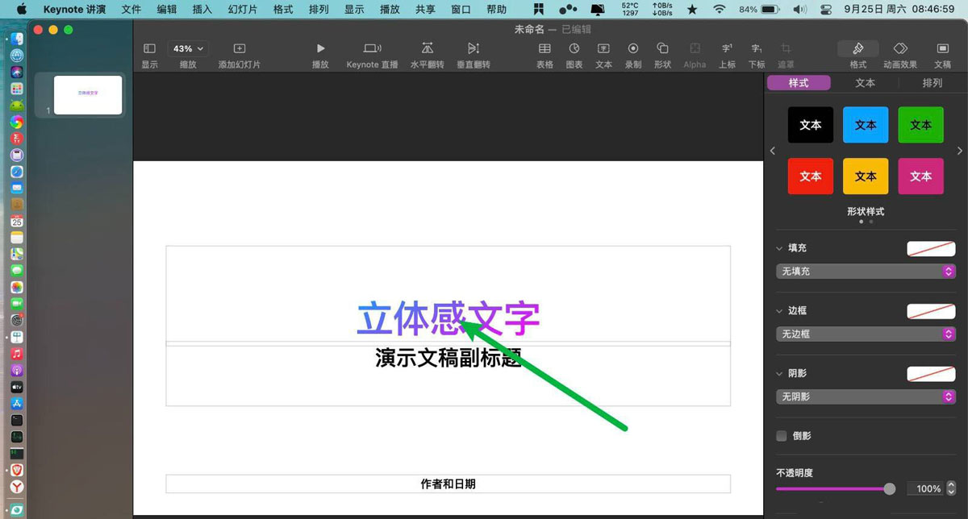Apply the red 文本 shape style
Viewport: 968px width, 519px height.
(811, 176)
